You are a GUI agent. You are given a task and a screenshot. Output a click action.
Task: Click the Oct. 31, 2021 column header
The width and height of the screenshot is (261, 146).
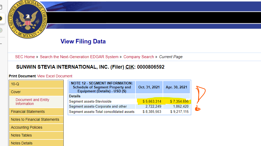click(x=149, y=87)
